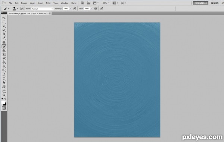Select the Polygonal Lasso tool
This screenshot has width=224, height=142.
[x=4, y=26]
